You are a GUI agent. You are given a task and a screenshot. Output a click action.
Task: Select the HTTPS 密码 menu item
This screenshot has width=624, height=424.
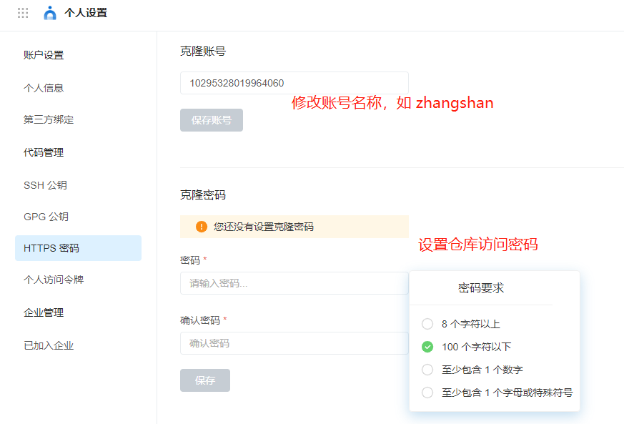coord(51,248)
